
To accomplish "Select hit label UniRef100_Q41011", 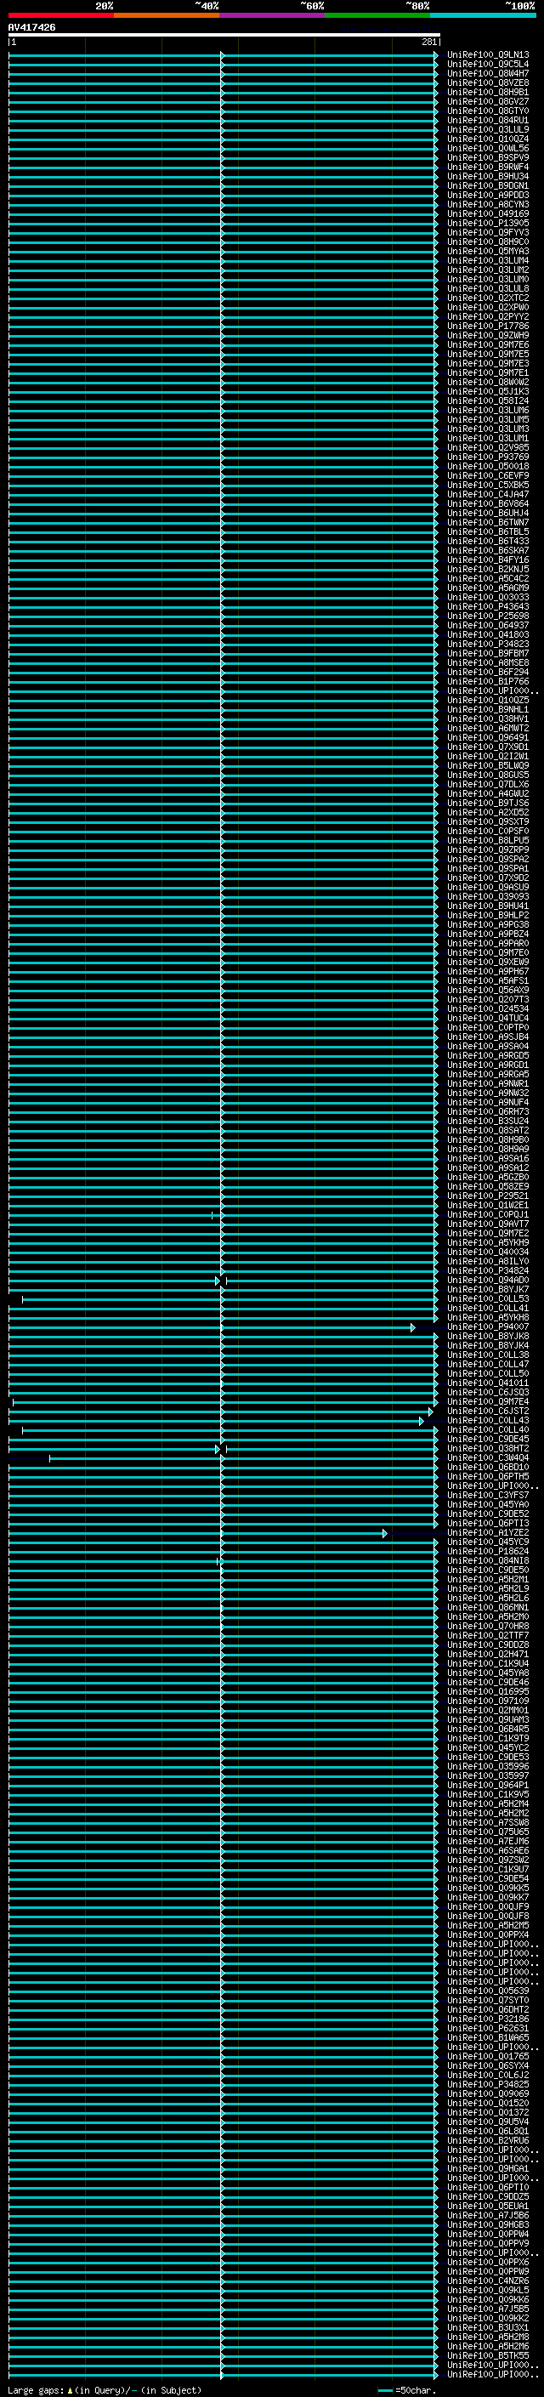I will pos(488,1383).
